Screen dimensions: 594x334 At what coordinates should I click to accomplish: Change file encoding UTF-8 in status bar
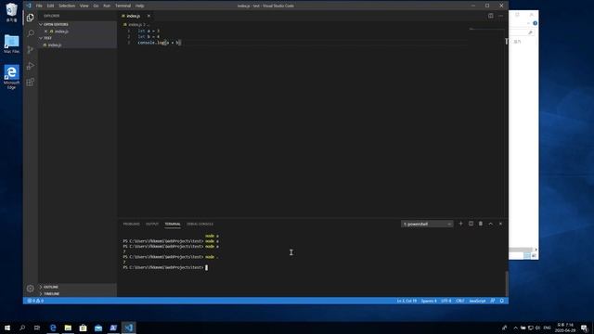446,301
